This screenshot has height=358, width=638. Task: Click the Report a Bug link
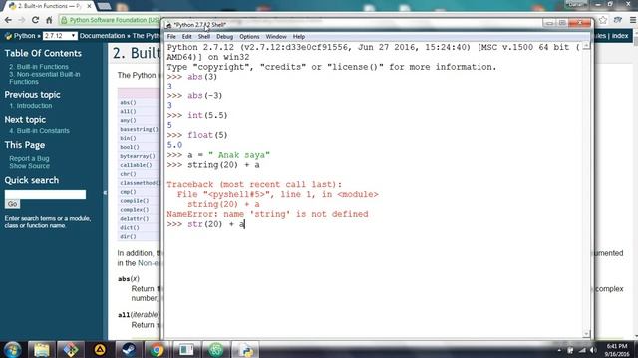tap(29, 159)
